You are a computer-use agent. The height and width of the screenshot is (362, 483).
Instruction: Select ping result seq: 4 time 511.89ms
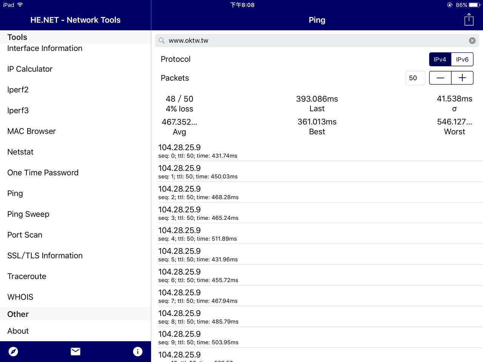pyautogui.click(x=317, y=234)
